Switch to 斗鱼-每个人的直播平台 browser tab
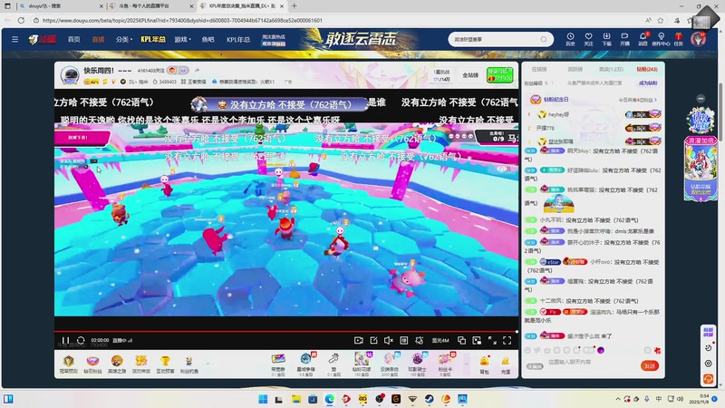 150,6
